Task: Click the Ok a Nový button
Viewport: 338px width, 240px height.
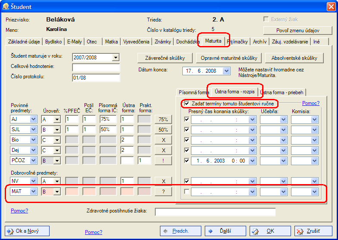Action: [27, 231]
